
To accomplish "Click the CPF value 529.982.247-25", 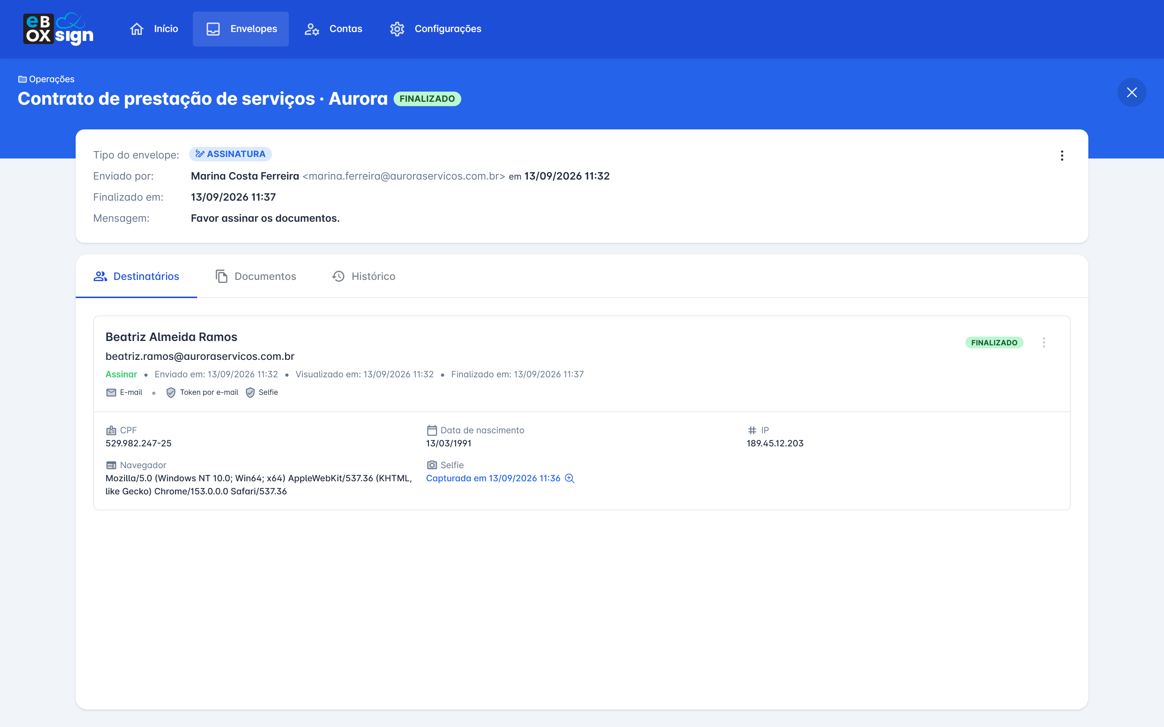I will point(139,443).
